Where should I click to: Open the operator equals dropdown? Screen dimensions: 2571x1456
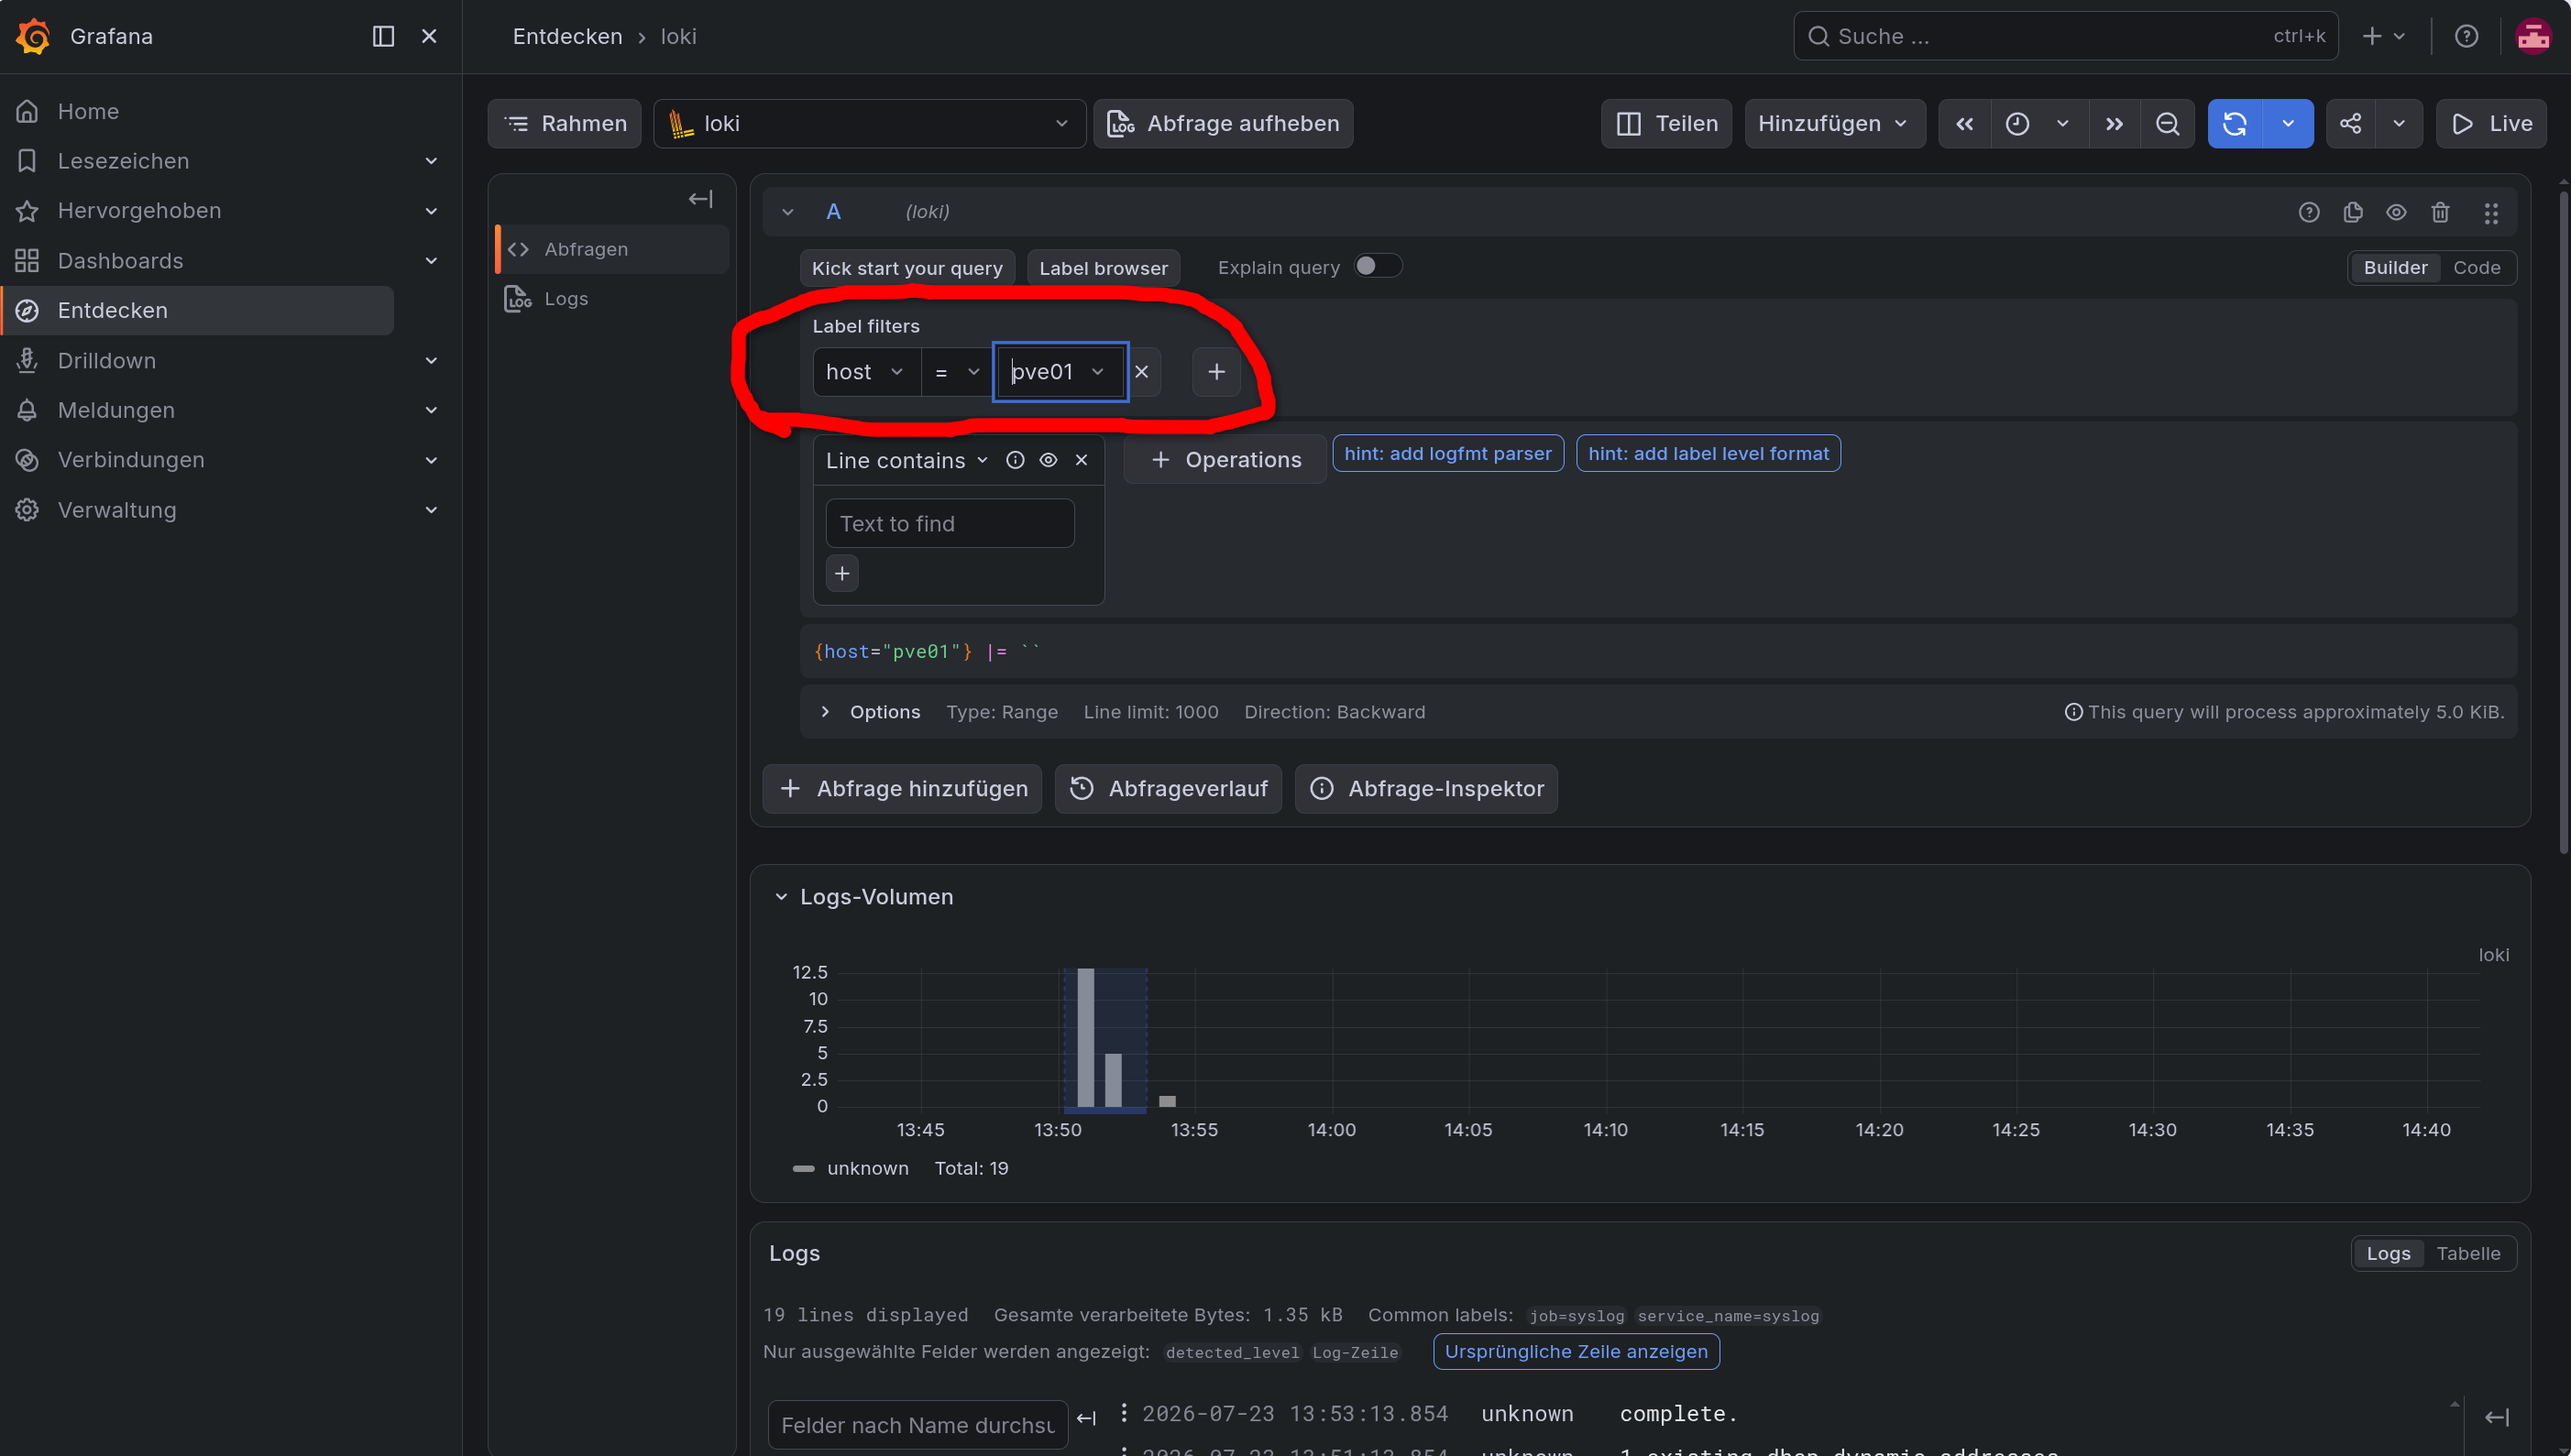click(x=956, y=372)
